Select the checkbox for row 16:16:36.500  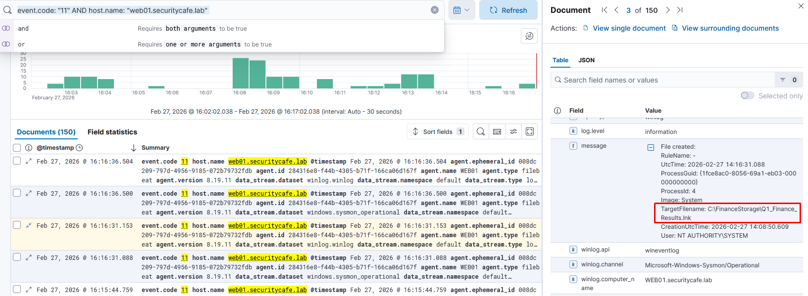click(17, 193)
